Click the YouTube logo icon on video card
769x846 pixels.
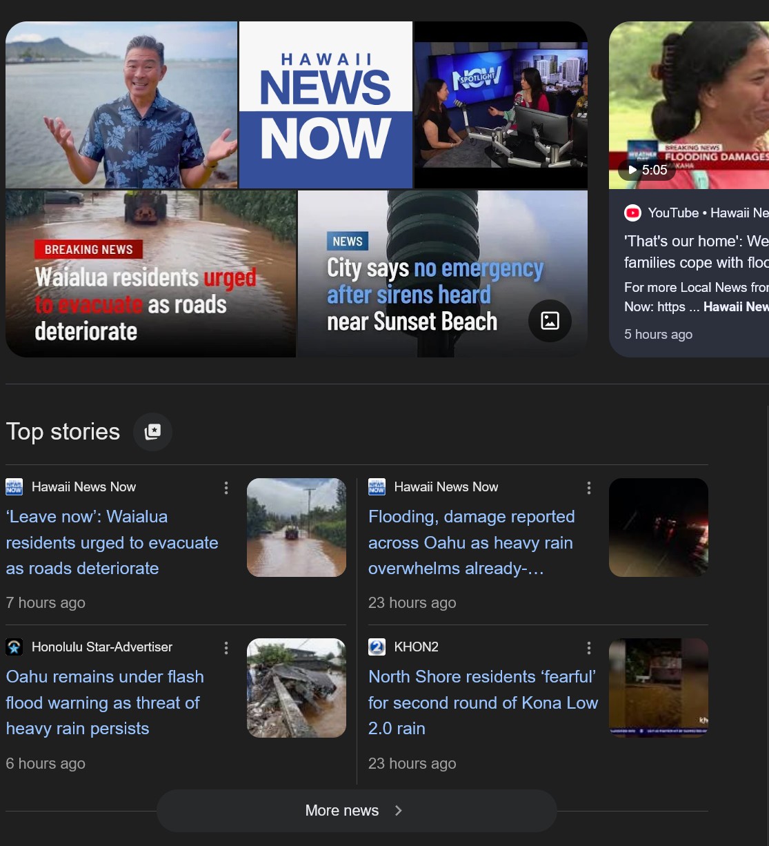[x=632, y=213]
